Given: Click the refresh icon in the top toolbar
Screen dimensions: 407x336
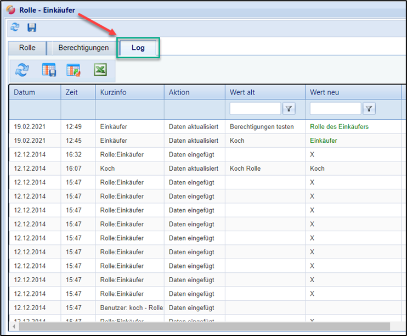Looking at the screenshot, I should click(15, 27).
